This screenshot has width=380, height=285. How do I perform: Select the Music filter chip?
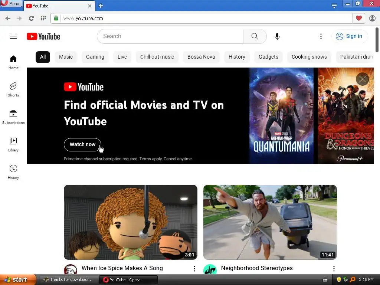point(66,57)
